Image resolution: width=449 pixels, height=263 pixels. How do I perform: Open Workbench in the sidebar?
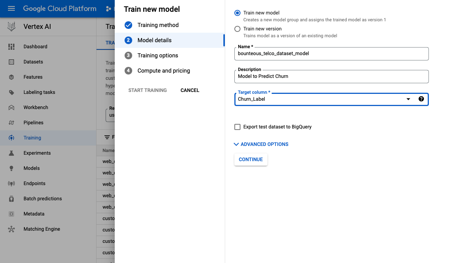[48, 108]
